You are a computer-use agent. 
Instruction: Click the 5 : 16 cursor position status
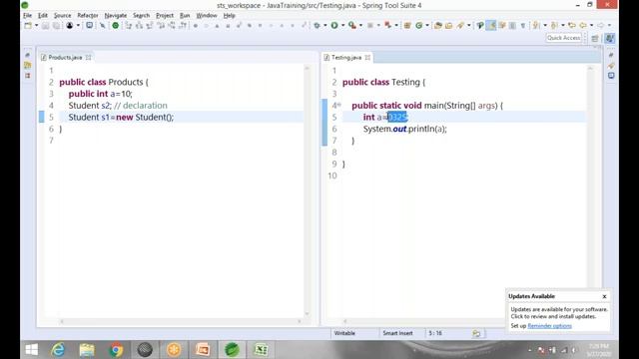(435, 333)
